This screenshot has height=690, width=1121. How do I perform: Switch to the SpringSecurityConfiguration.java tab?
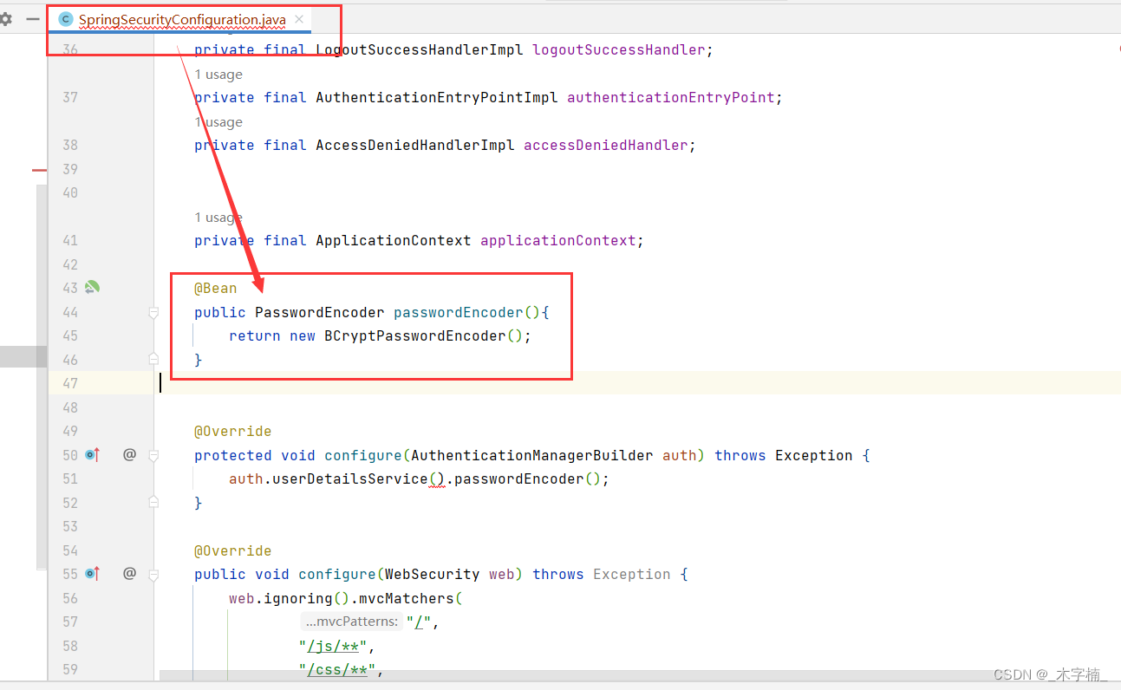click(x=182, y=19)
